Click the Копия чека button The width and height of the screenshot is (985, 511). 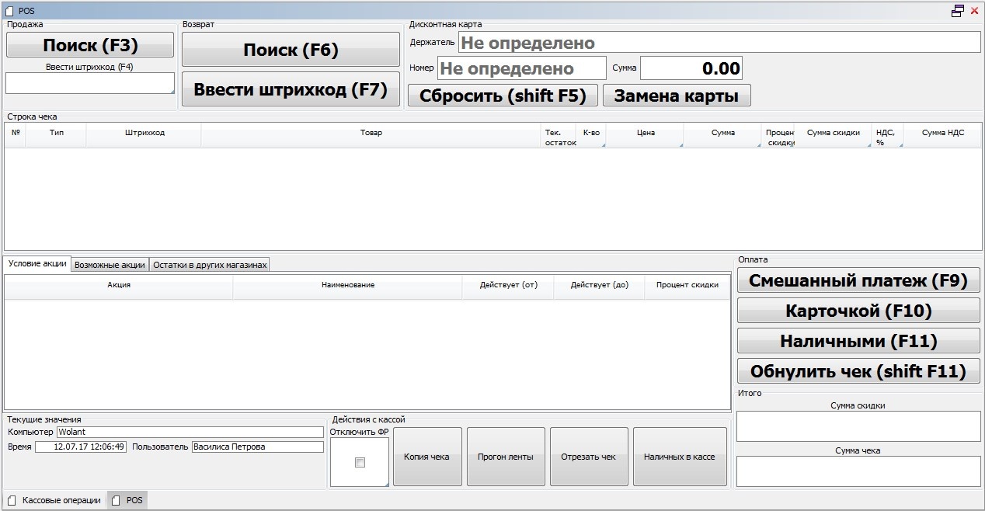(x=426, y=457)
